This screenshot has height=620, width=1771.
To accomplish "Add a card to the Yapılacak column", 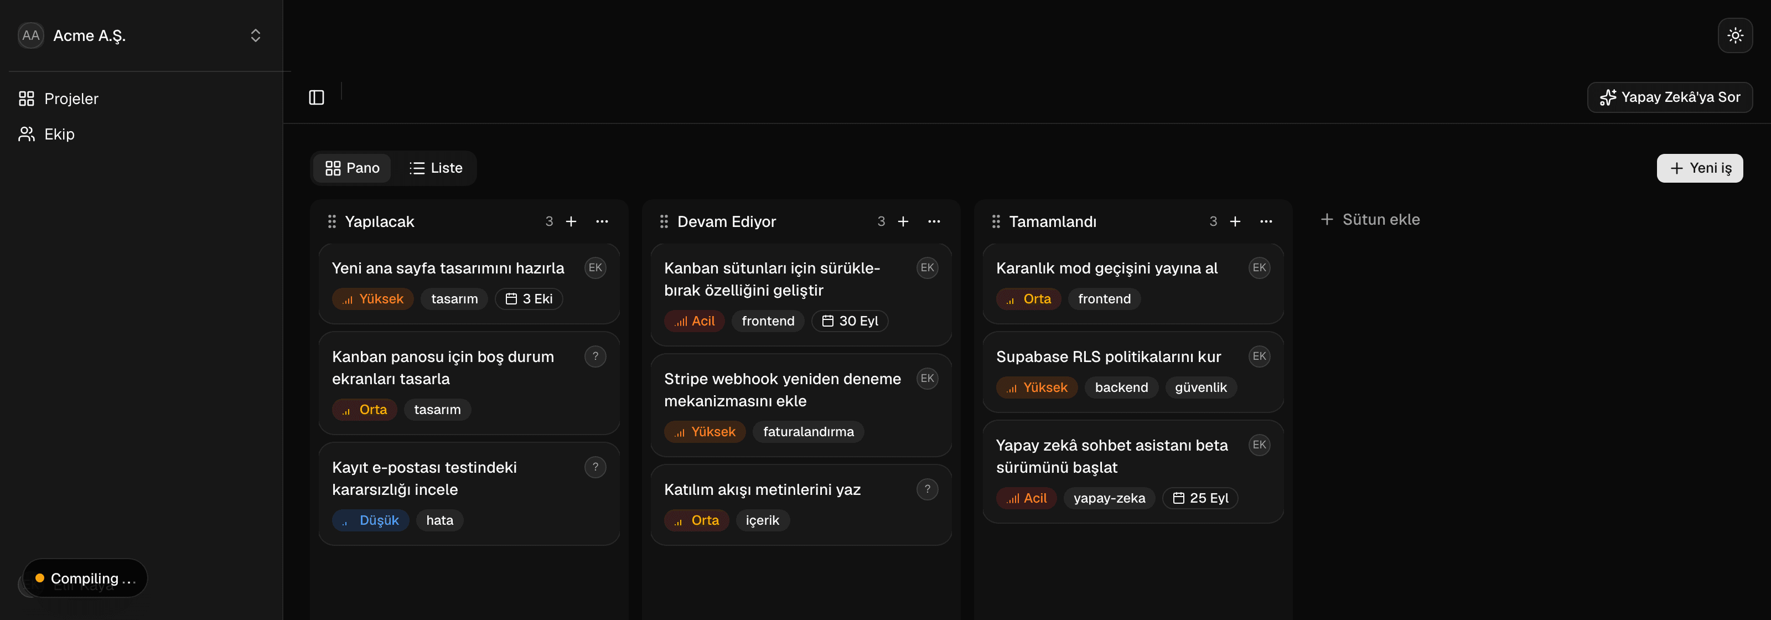I will 571,221.
